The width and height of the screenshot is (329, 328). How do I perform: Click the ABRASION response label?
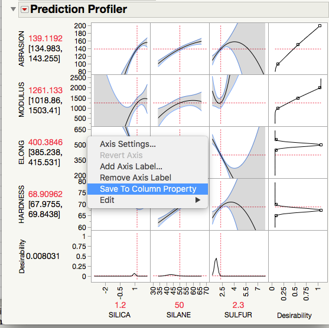pos(21,49)
